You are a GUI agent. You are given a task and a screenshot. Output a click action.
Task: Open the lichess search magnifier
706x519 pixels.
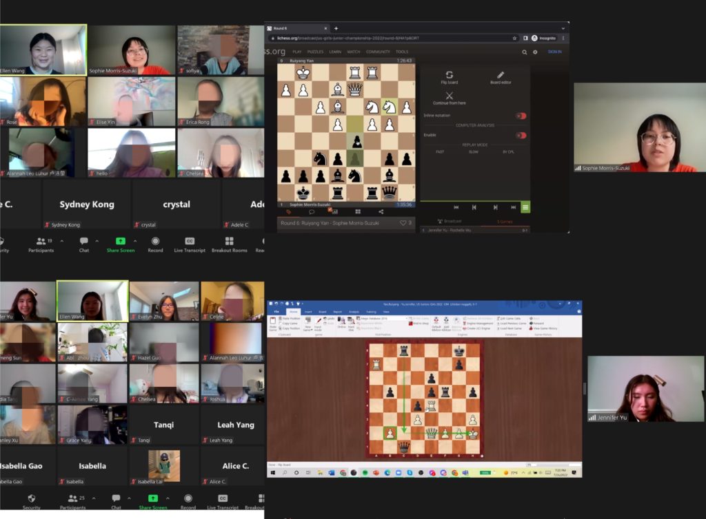525,52
